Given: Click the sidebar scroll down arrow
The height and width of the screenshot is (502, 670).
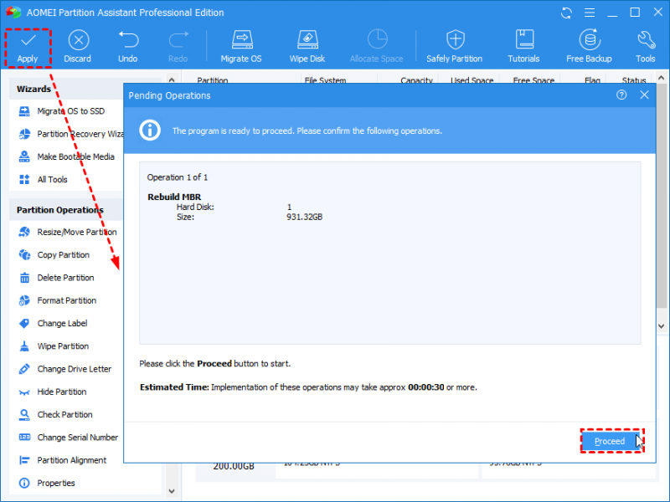Looking at the screenshot, I should click(172, 491).
